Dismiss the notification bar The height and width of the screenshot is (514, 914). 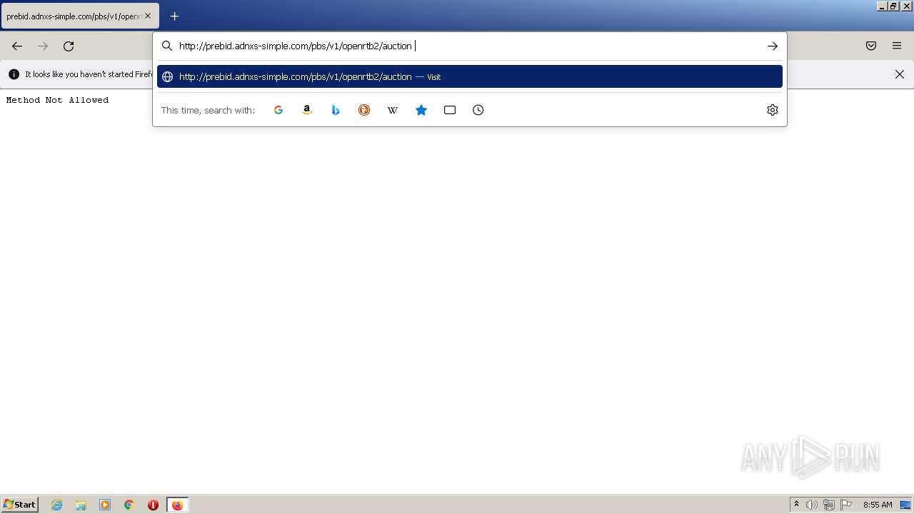[900, 74]
